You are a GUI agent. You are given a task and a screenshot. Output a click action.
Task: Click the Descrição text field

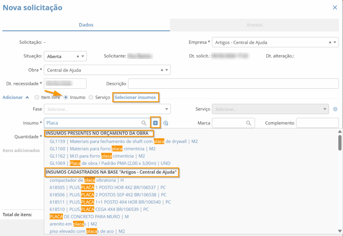click(x=233, y=84)
